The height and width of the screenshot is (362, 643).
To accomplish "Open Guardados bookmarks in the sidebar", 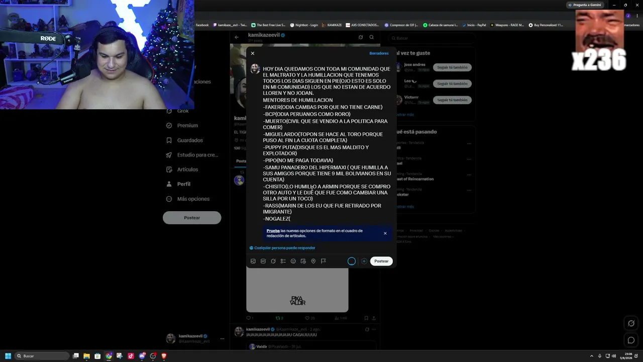I will [185, 140].
